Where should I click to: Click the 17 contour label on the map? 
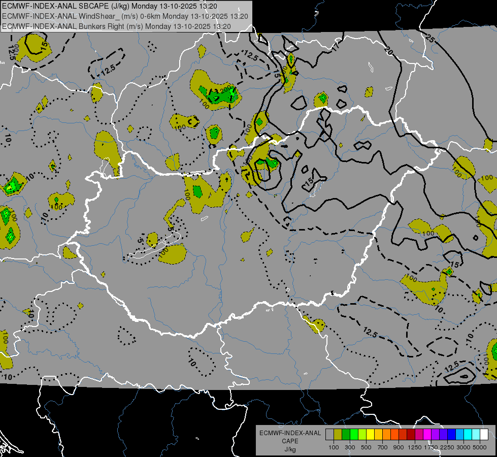coord(336,46)
